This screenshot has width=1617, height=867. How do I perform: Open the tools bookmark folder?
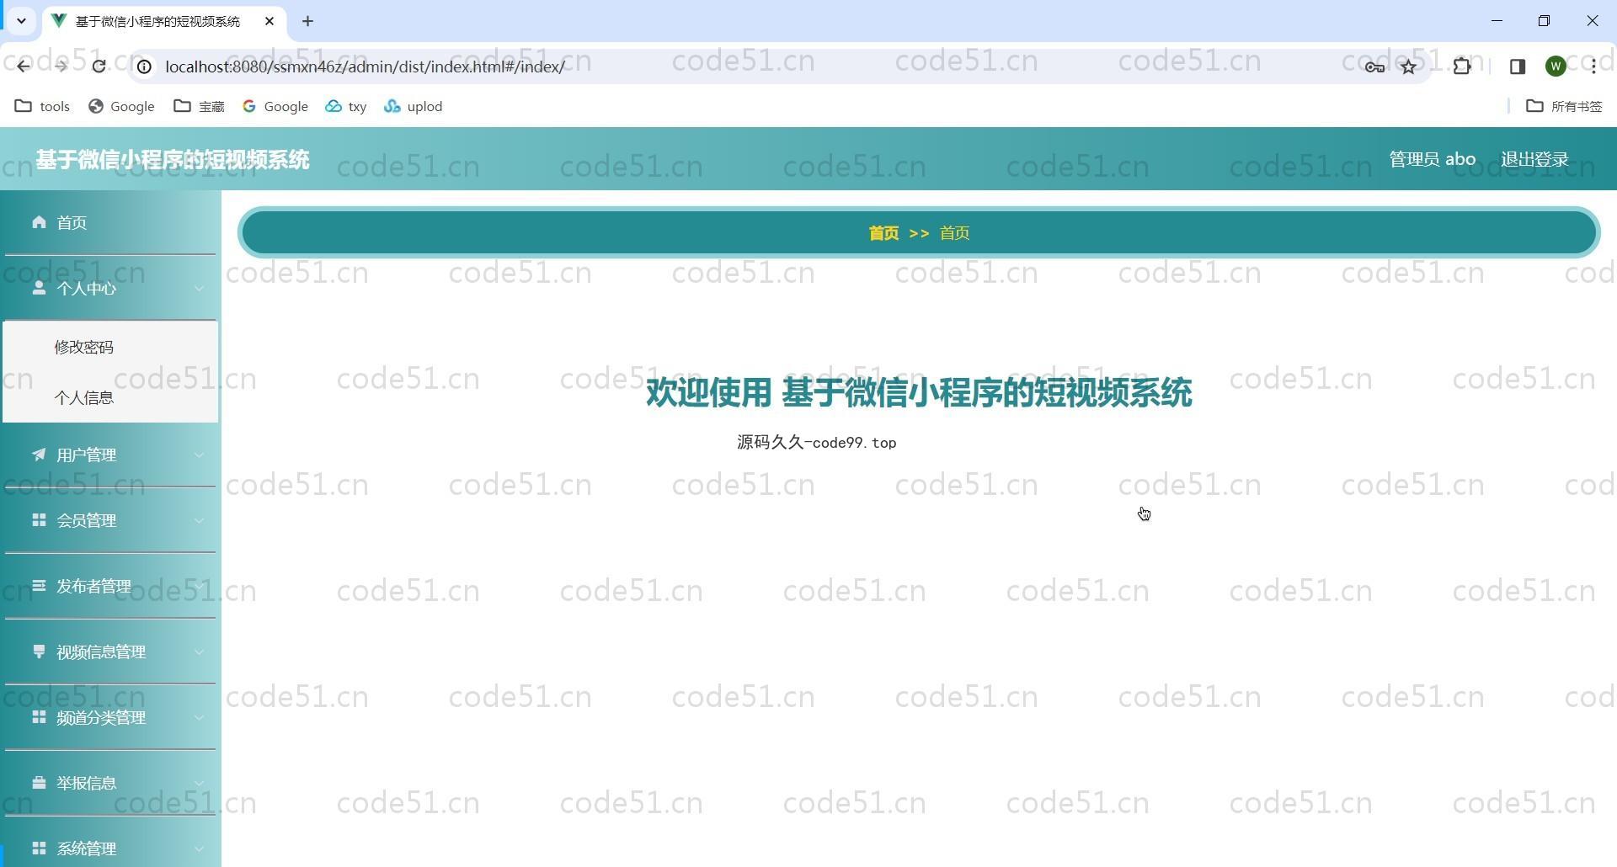click(x=42, y=106)
